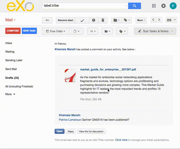The height and width of the screenshot is (149, 180).
Task: Delete the email with trash icon
Action: pyautogui.click(x=103, y=20)
